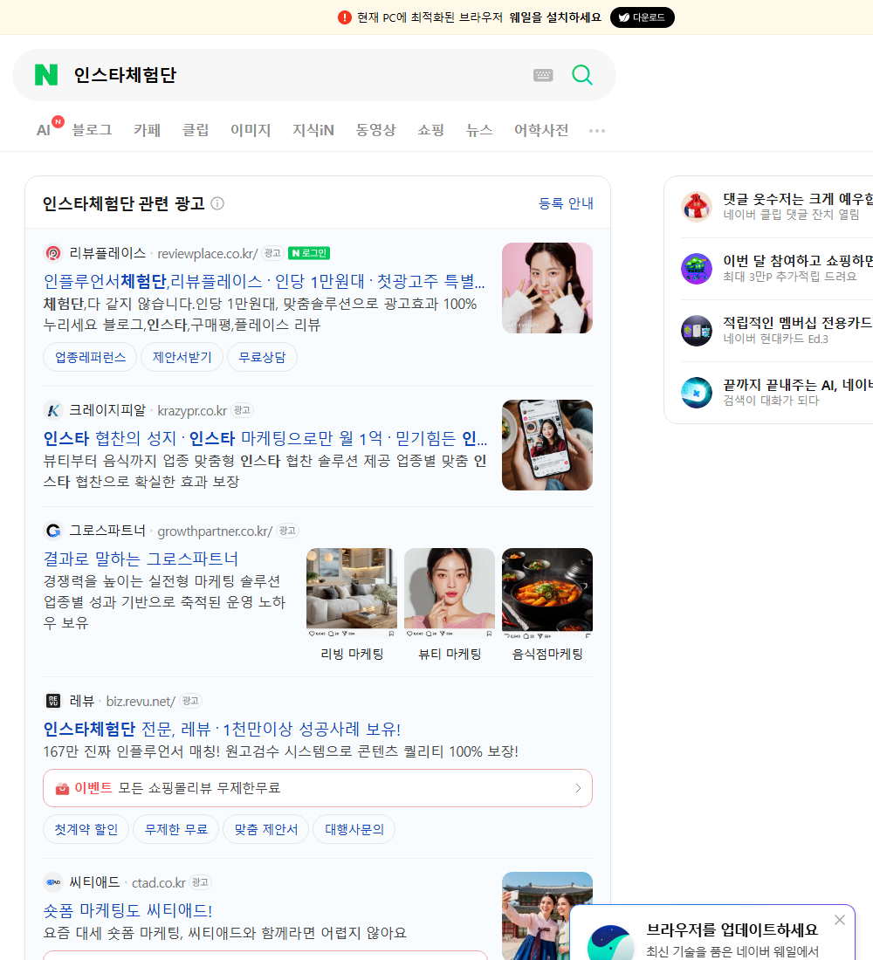Image resolution: width=873 pixels, height=960 pixels.
Task: Click the red warning icon in top banner
Action: tap(344, 17)
